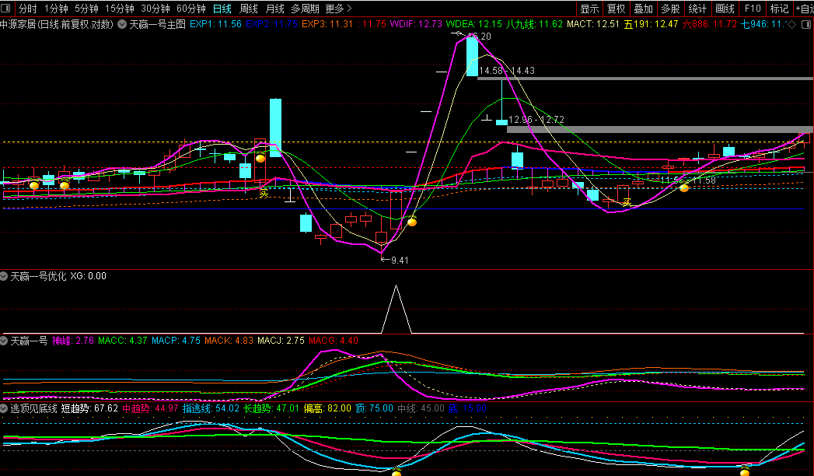Image resolution: width=814 pixels, height=476 pixels.
Task: Click the gold signal ball near the 9.41 low
Action: coord(413,222)
